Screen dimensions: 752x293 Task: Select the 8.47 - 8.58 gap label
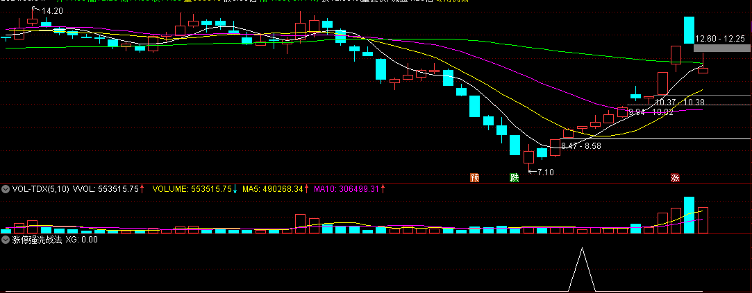pos(581,145)
